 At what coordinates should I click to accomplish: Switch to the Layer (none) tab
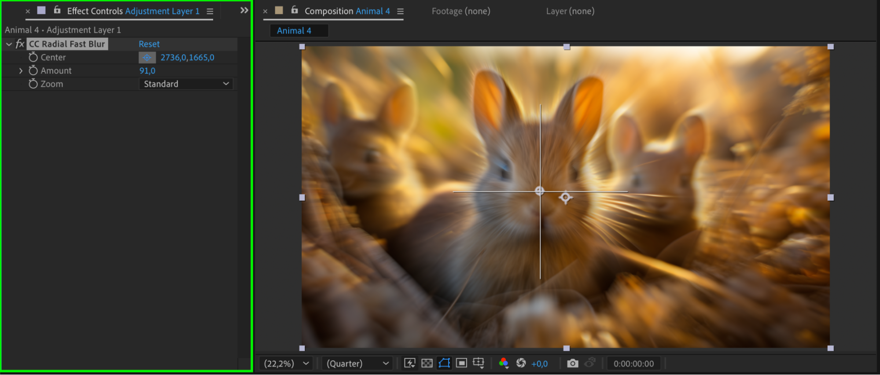tap(570, 11)
